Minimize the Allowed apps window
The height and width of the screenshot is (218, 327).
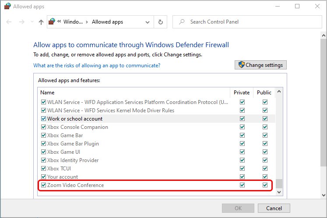click(x=278, y=6)
